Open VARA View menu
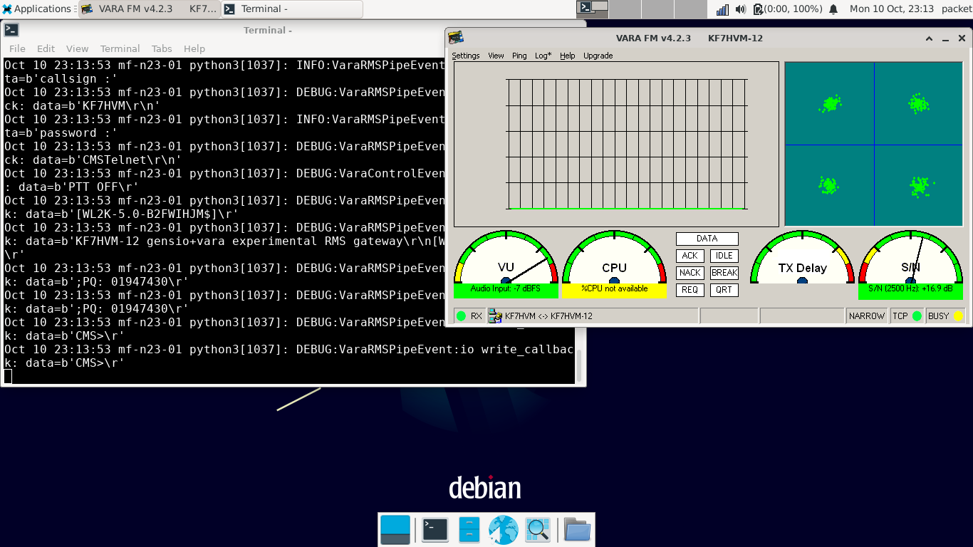Viewport: 973px width, 547px height. [496, 56]
